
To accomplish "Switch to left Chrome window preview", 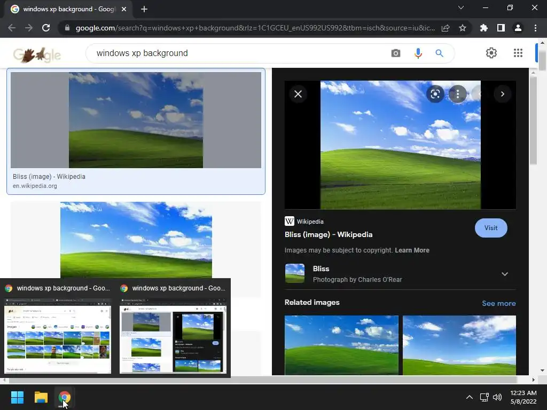I will tap(58, 328).
